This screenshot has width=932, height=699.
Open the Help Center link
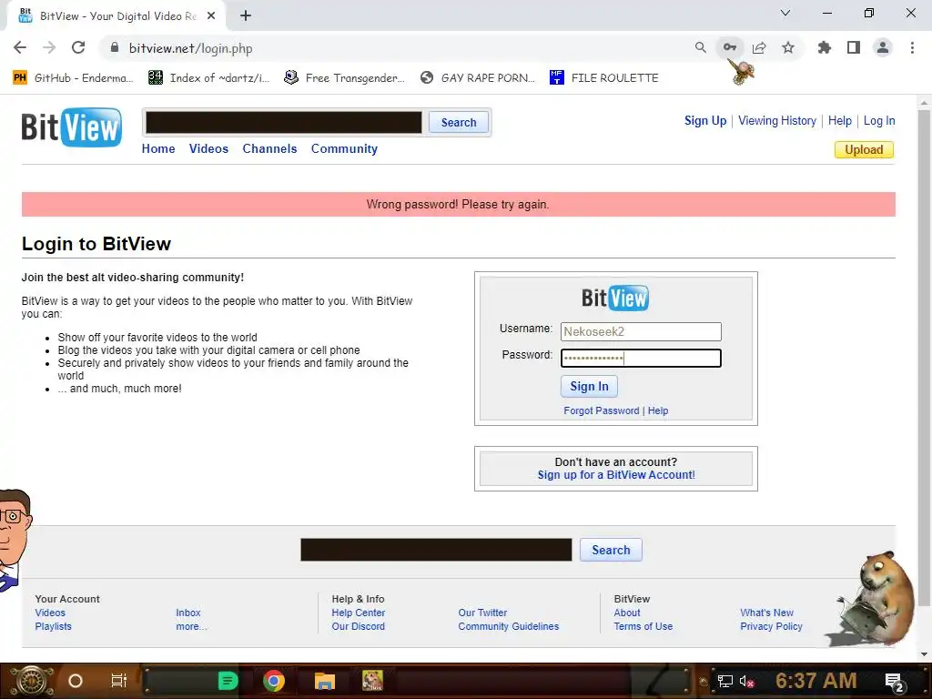point(359,613)
